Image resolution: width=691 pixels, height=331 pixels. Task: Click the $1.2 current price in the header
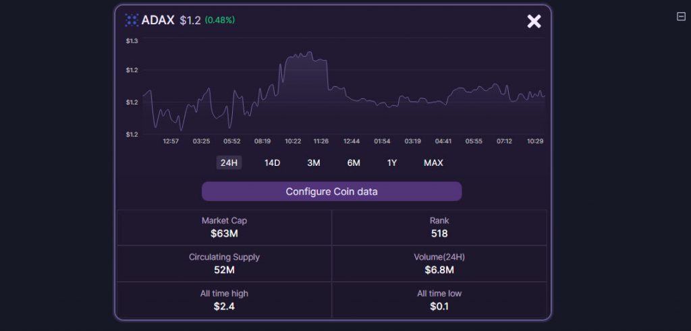point(190,20)
